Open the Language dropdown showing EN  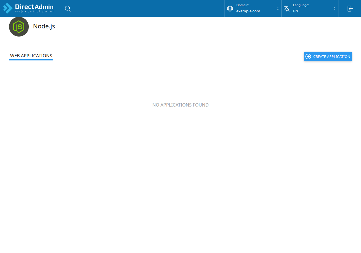(310, 8)
